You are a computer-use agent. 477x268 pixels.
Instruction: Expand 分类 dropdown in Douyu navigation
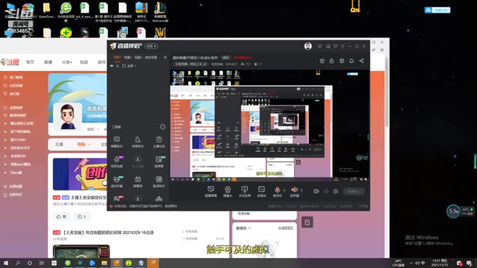[x=67, y=62]
